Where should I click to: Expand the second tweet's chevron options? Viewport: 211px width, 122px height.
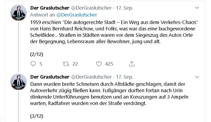pyautogui.click(x=197, y=77)
